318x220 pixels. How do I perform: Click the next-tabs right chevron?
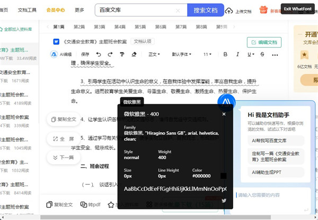(x=234, y=27)
